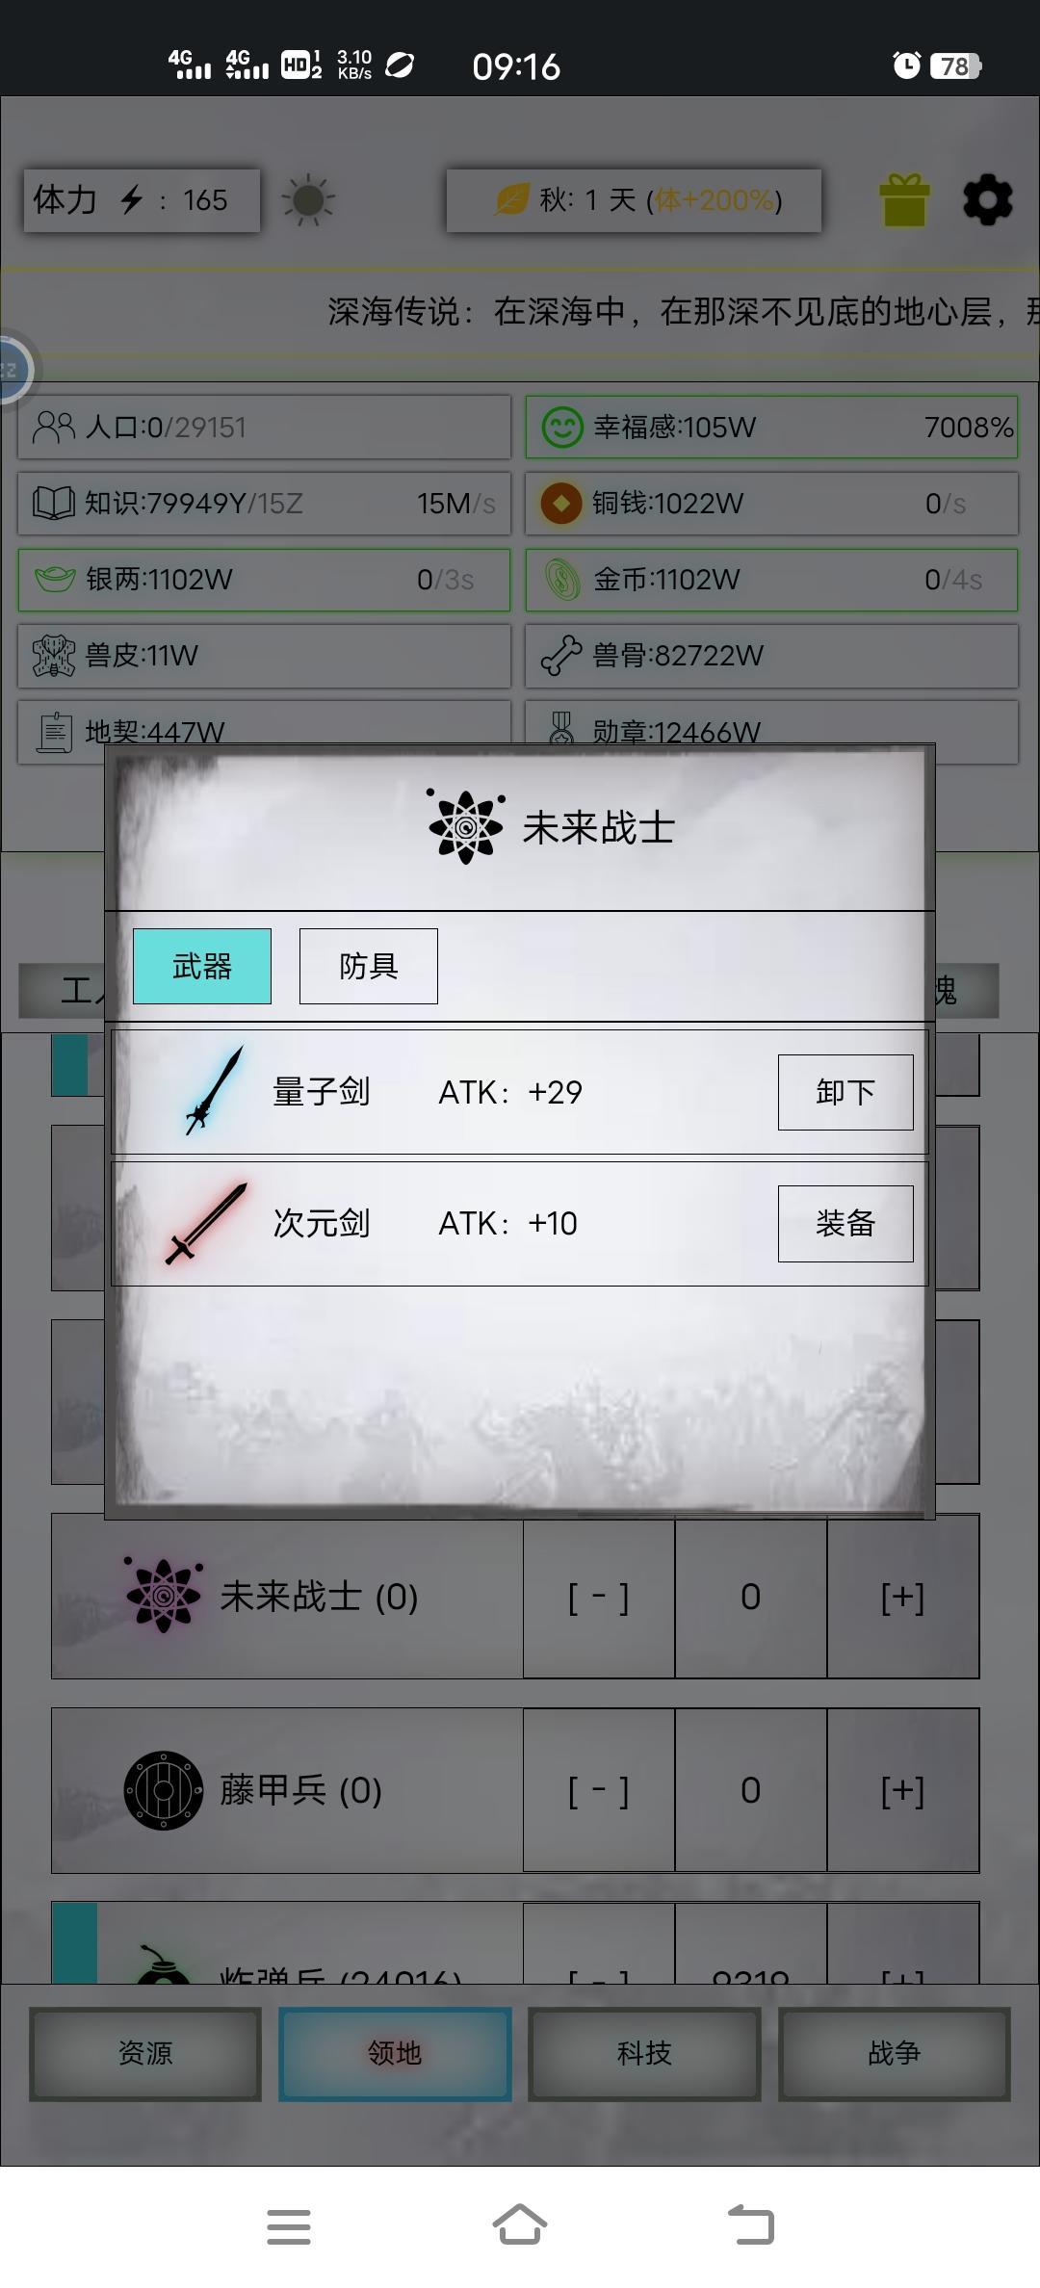
Task: Tap the rattan shield icon of 藤甲兵
Action: [x=164, y=1790]
